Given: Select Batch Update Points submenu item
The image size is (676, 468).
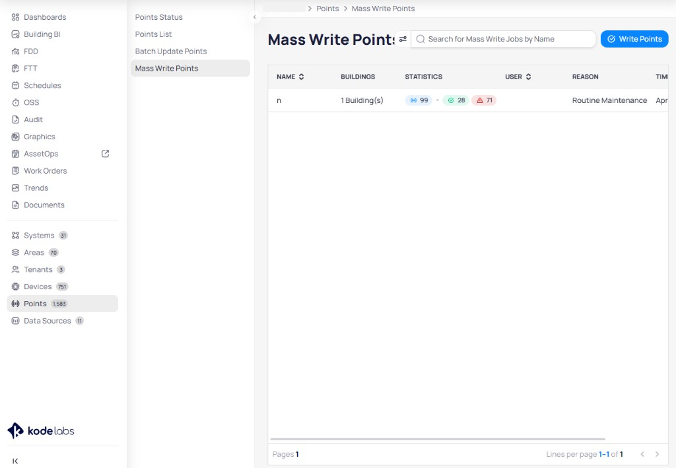Looking at the screenshot, I should (190, 51).
